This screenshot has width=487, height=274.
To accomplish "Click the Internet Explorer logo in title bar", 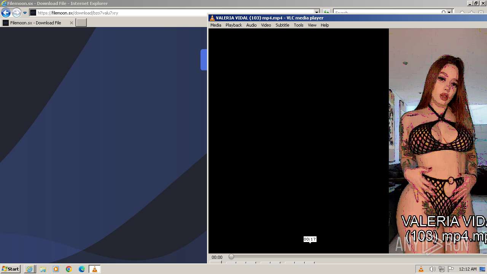I will pos(4,3).
